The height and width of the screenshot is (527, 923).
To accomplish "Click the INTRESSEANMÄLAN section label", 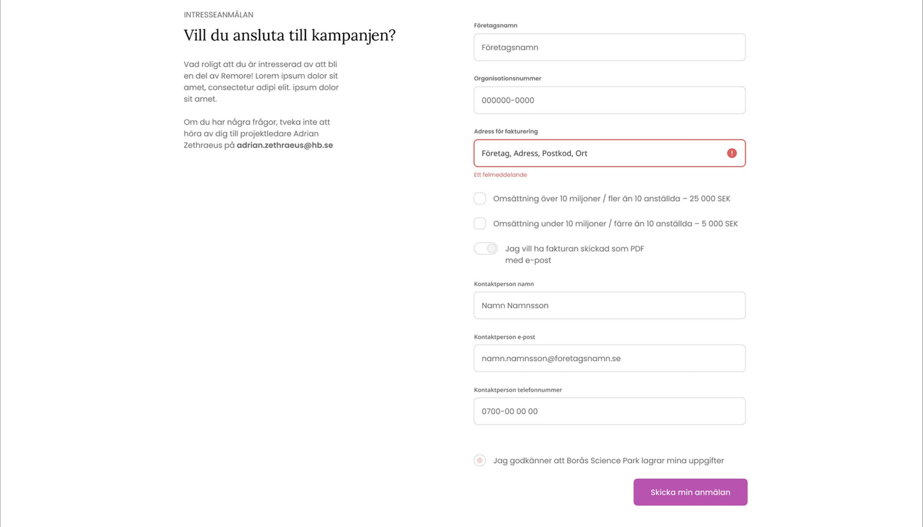I will 219,15.
